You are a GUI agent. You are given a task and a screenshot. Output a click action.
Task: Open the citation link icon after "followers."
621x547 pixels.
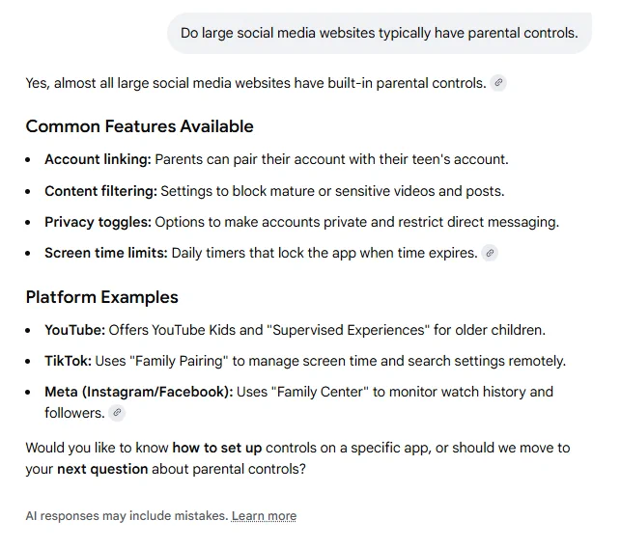(117, 413)
